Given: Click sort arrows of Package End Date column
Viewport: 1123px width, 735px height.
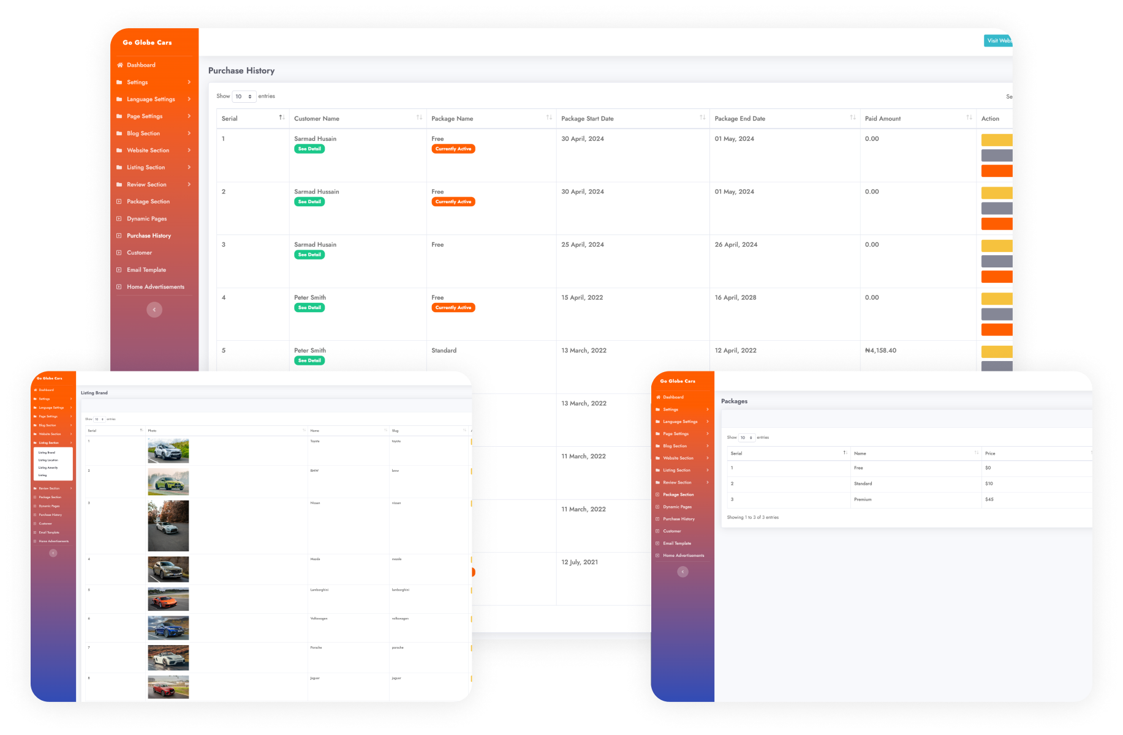Looking at the screenshot, I should pyautogui.click(x=852, y=118).
